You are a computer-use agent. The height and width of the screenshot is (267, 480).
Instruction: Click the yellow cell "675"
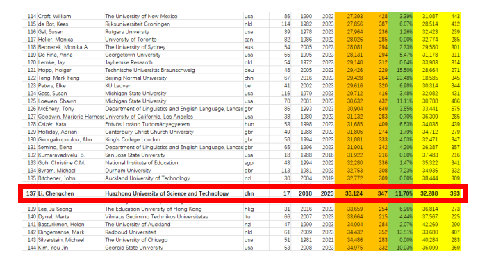pos(455,109)
